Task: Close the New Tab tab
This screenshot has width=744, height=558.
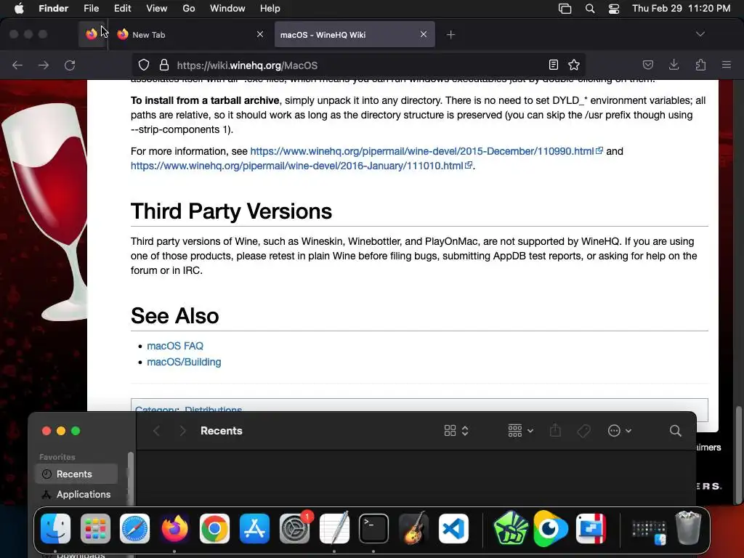Action: [x=260, y=34]
